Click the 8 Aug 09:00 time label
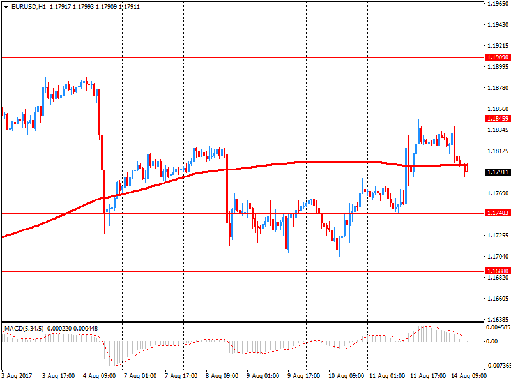Screen dimensions: 511x383 pyautogui.click(x=222, y=376)
